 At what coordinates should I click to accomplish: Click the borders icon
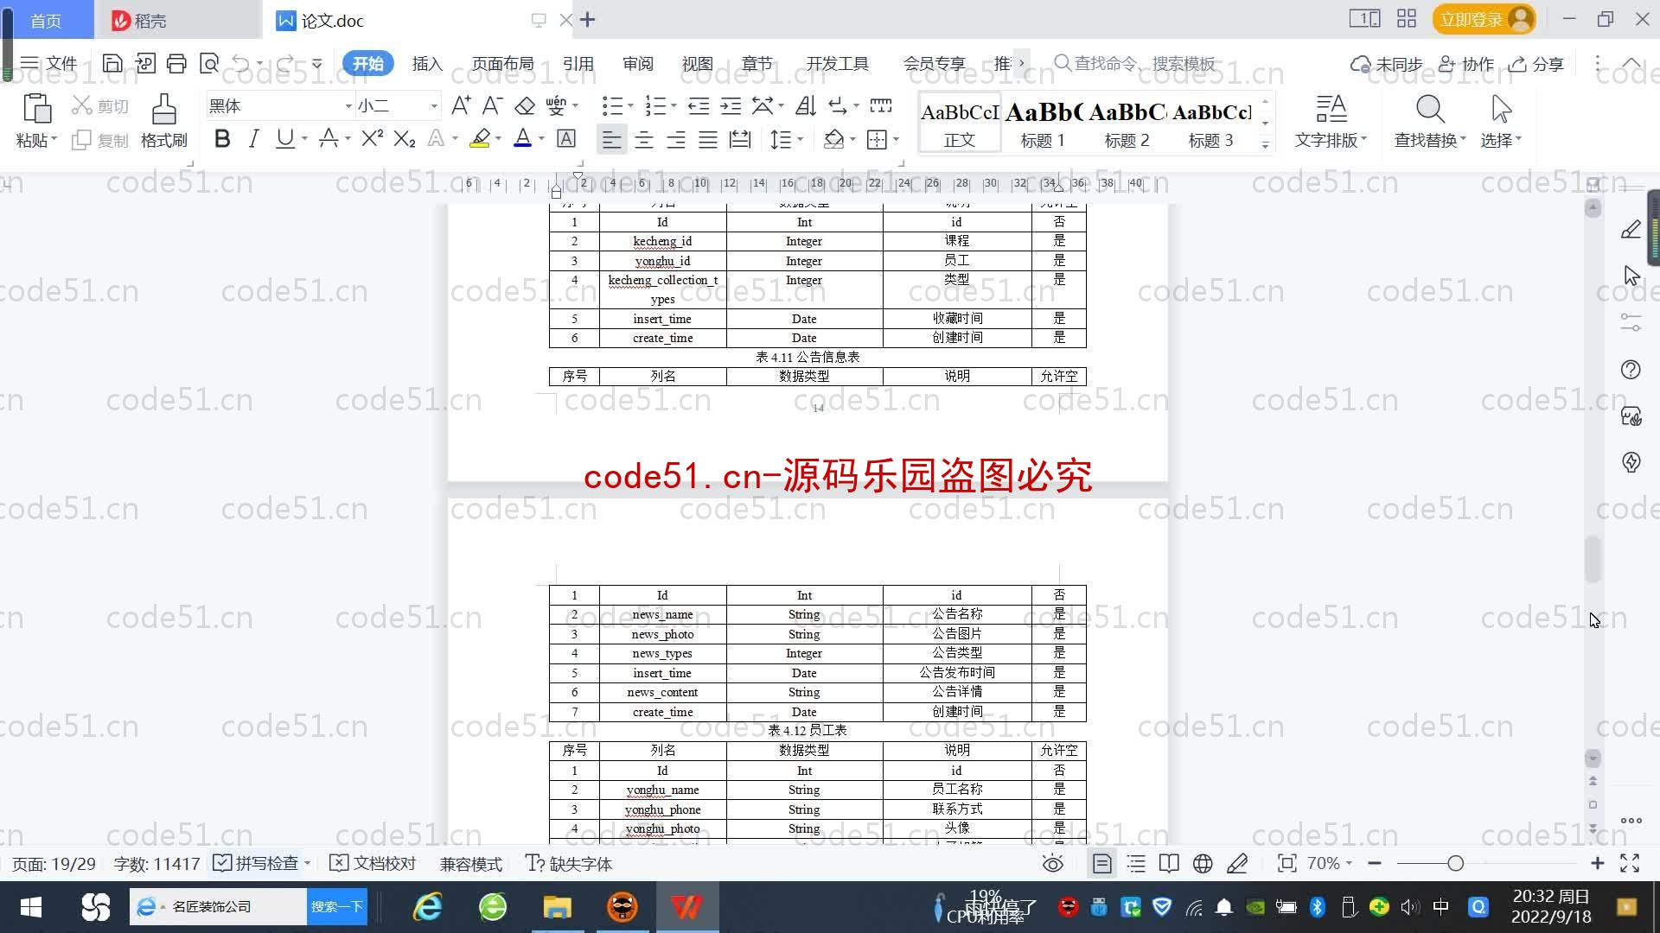tap(878, 139)
